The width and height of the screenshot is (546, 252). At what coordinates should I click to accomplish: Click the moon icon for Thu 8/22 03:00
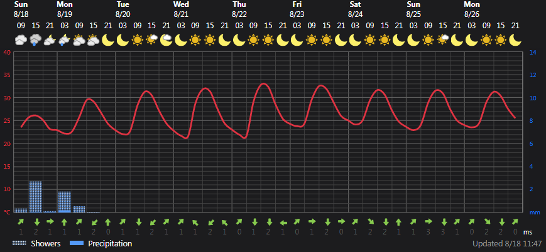239,40
